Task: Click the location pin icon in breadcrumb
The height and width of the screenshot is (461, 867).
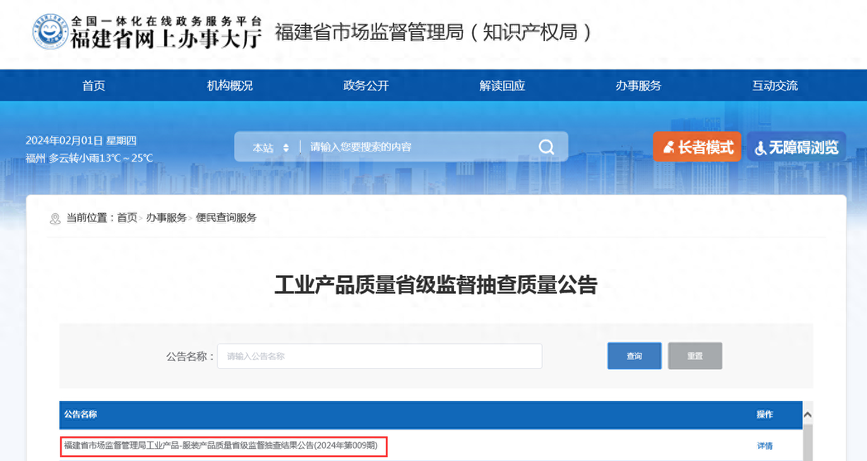Action: (x=55, y=219)
